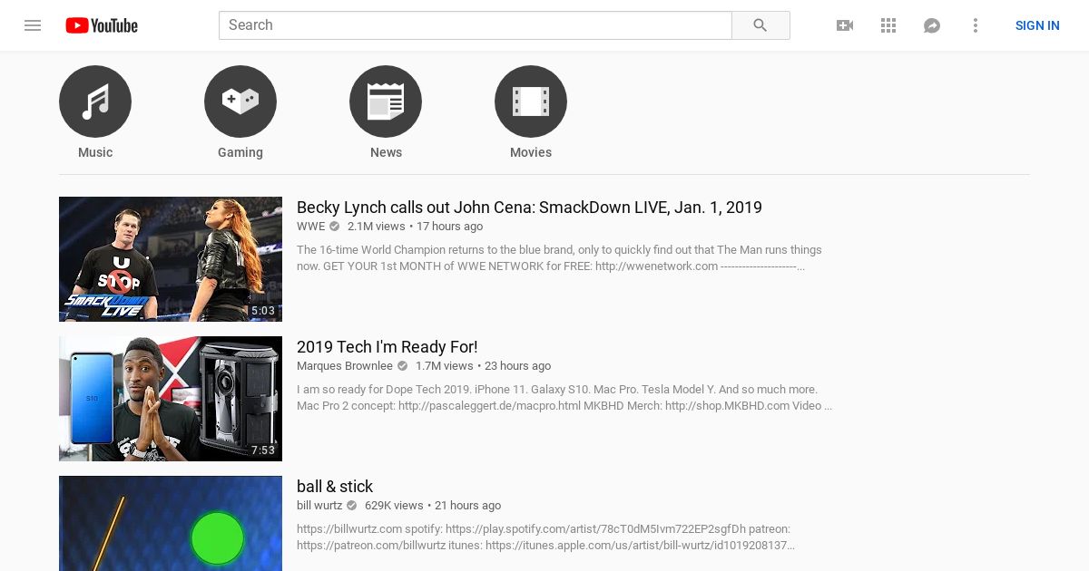Focus the Search input field
Image resolution: width=1089 pixels, height=571 pixels.
point(476,25)
